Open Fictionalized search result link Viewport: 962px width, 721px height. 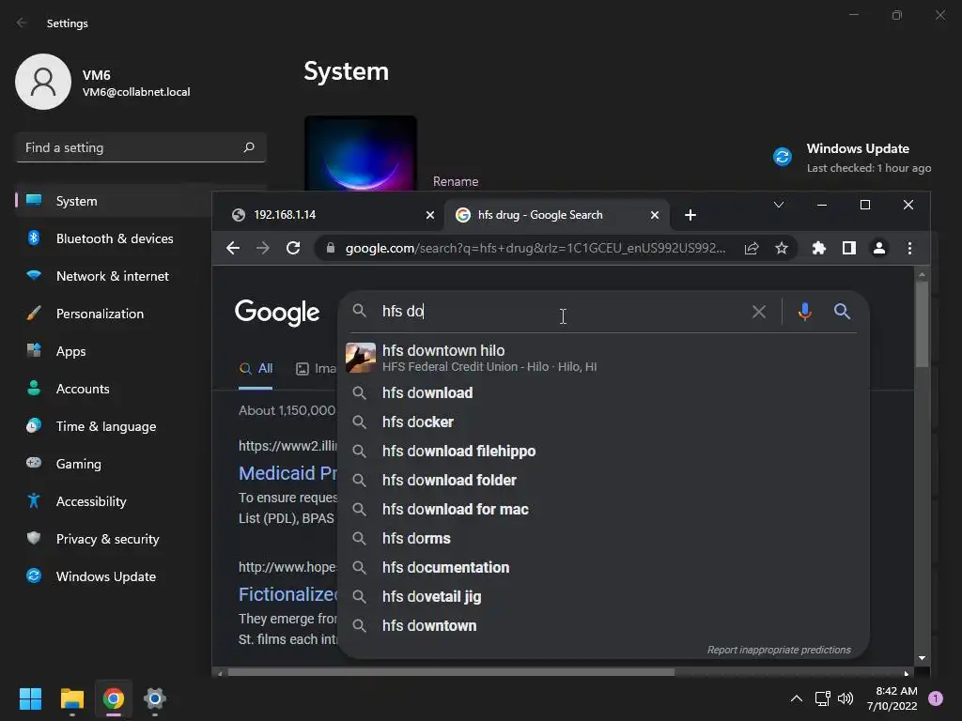(x=287, y=594)
